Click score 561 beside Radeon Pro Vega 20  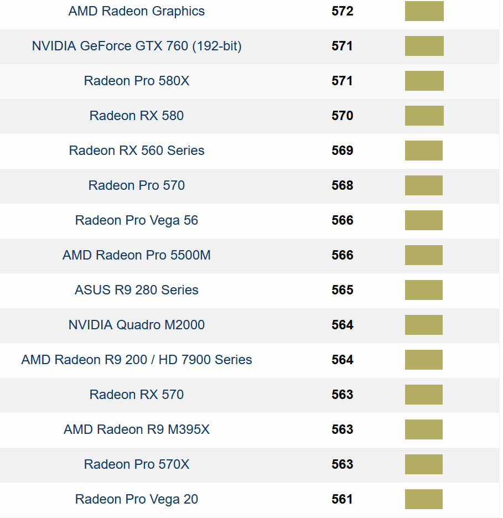pyautogui.click(x=343, y=499)
